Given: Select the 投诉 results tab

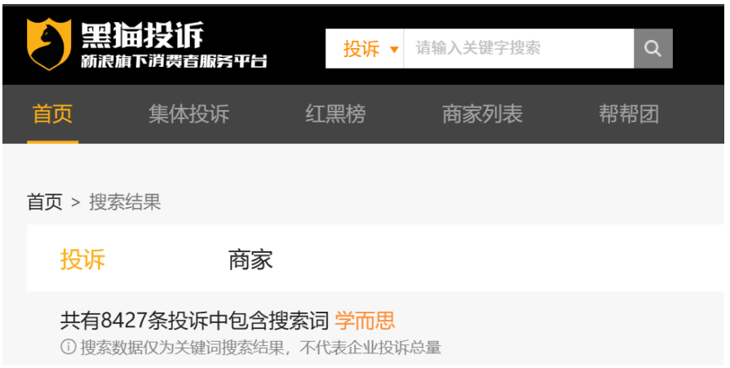Looking at the screenshot, I should click(82, 259).
